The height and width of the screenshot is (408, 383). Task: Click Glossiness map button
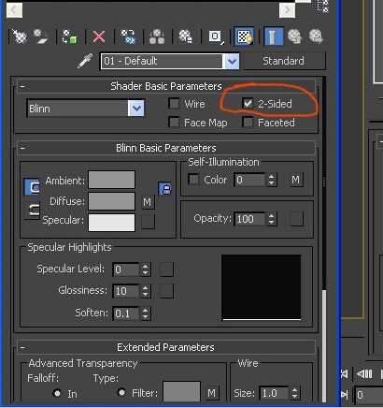166,291
